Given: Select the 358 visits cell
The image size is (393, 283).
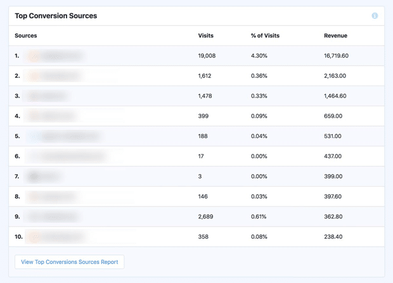Looking at the screenshot, I should click(x=203, y=237).
